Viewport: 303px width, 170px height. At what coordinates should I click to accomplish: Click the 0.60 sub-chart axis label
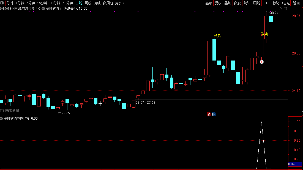pos(297,141)
